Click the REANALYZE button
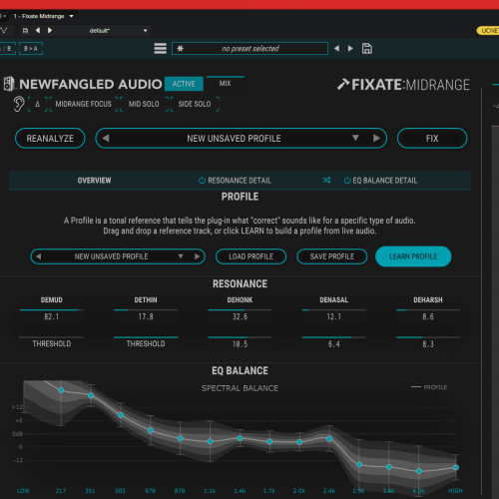Screen dimensions: 499x499 [50, 139]
